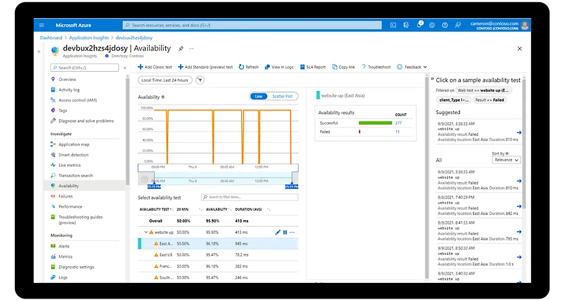
Task: Open the filter funnel icon next to time range
Action: tap(199, 80)
